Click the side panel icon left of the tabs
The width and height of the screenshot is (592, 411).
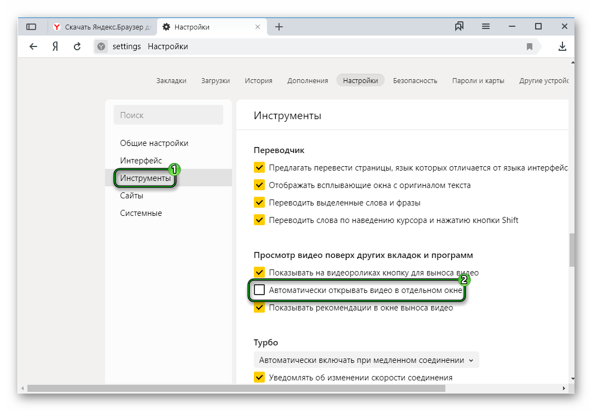point(31,26)
